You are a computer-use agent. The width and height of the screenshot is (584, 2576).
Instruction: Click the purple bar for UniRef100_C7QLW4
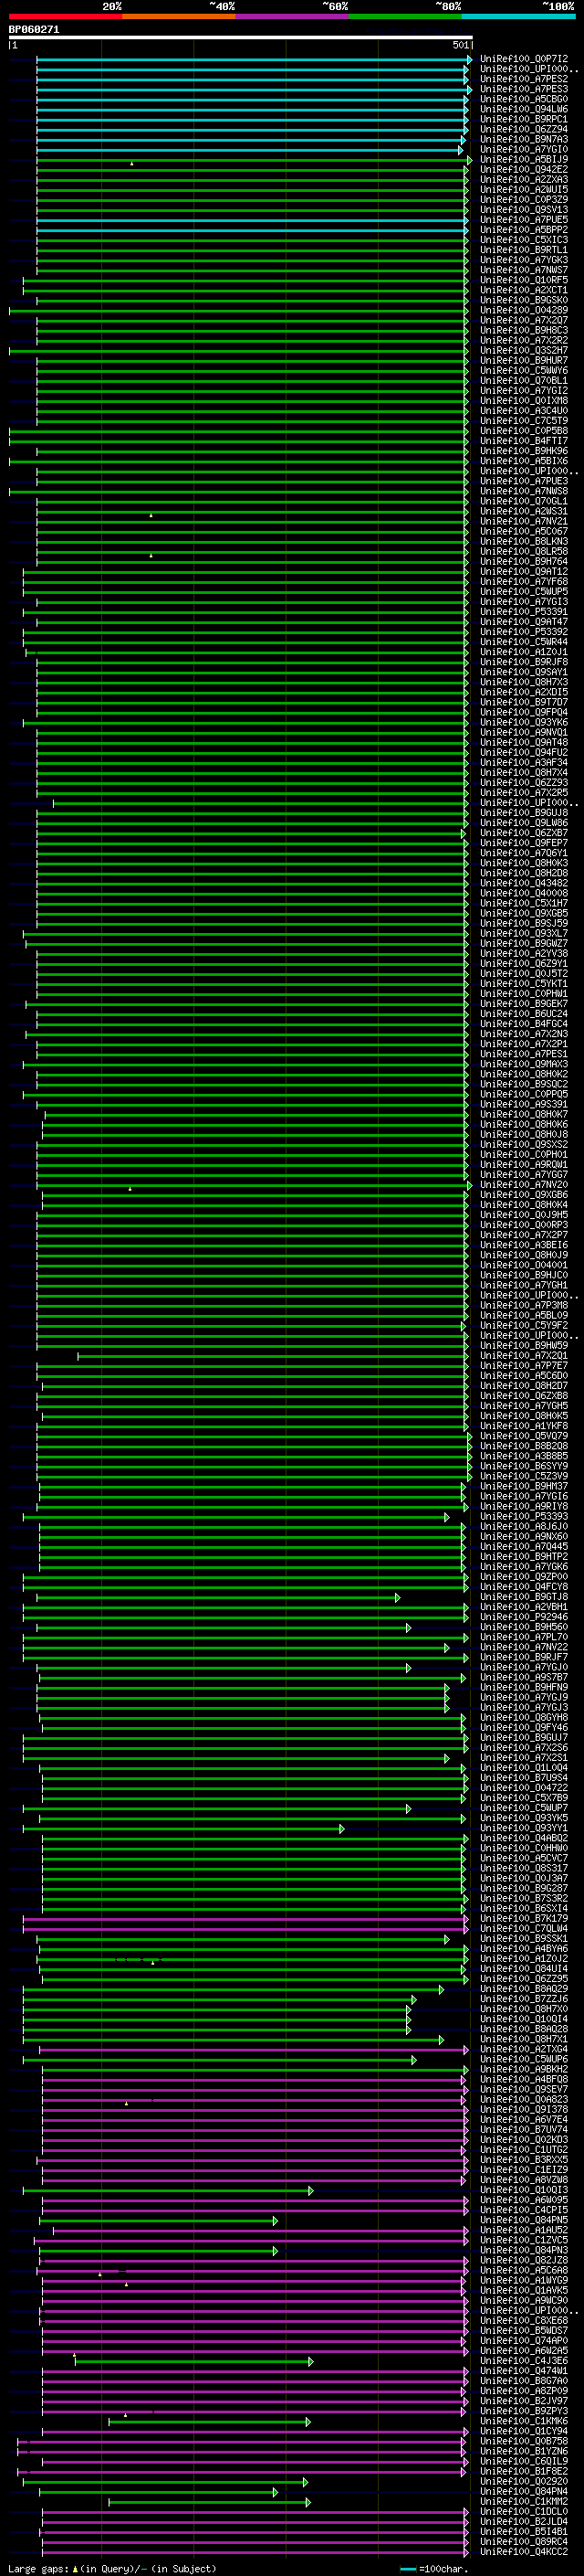coord(245,1929)
